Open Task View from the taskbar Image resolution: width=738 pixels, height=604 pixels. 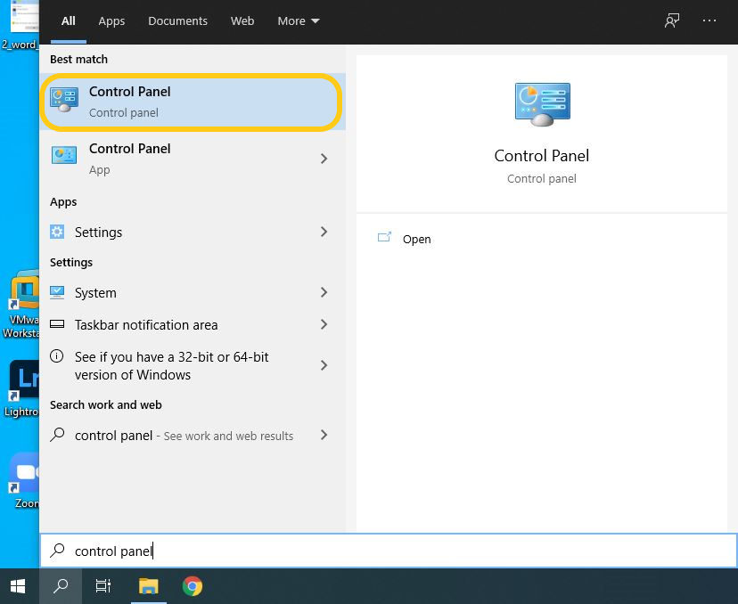(x=103, y=586)
